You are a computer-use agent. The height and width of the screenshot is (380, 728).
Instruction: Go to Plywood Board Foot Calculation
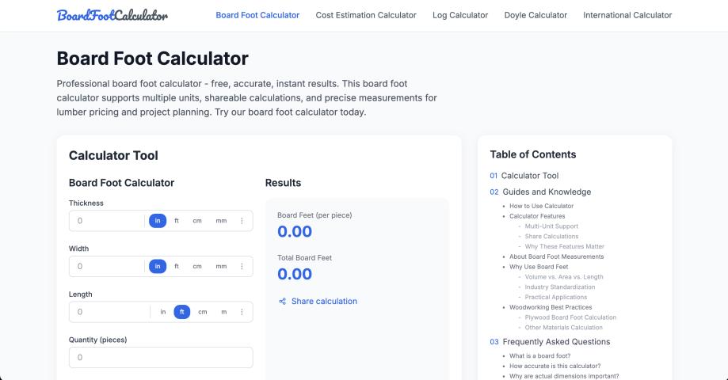570,317
